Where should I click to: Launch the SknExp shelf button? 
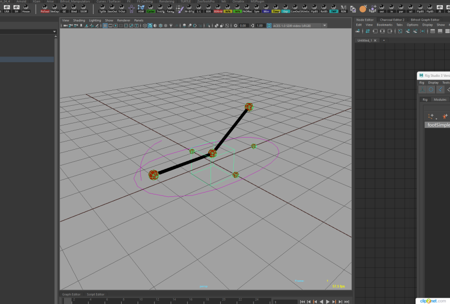pos(54,9)
